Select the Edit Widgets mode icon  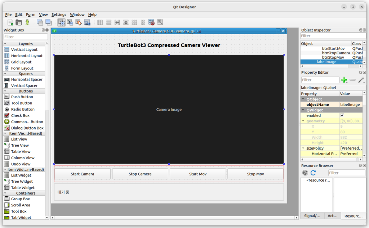pyautogui.click(x=61, y=22)
